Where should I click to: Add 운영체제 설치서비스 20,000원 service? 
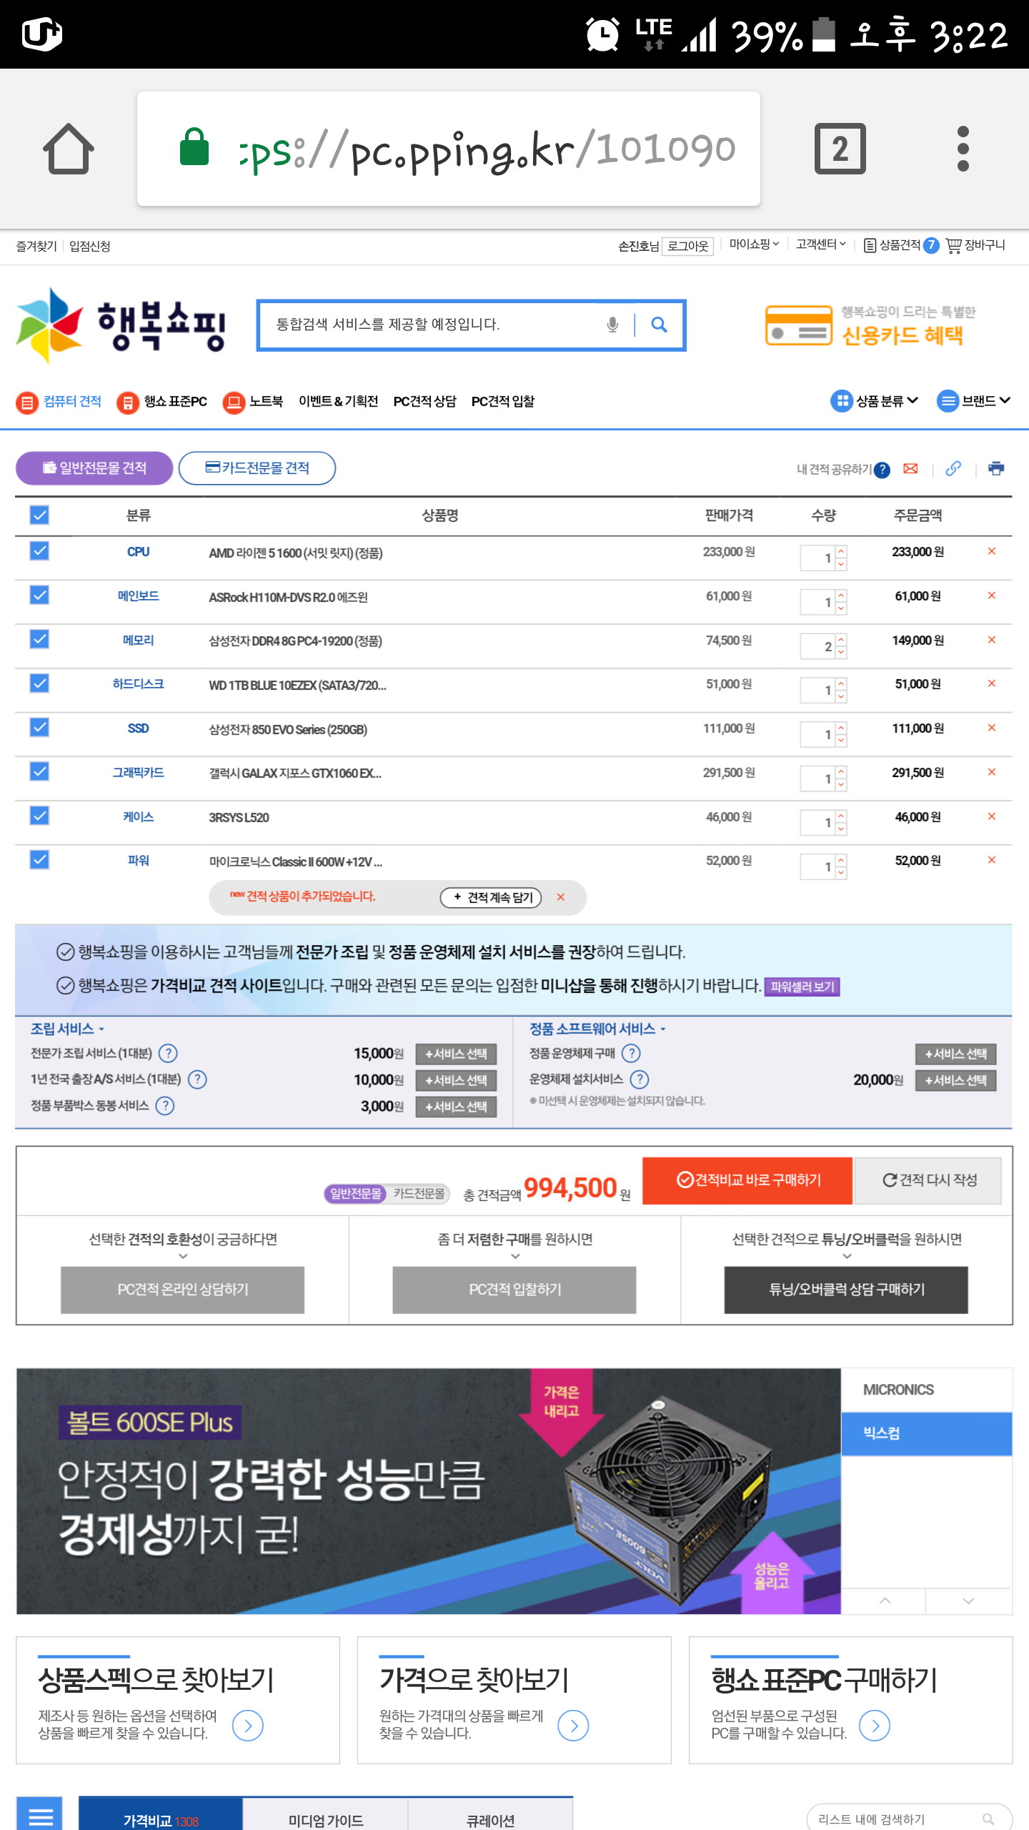(x=956, y=1080)
